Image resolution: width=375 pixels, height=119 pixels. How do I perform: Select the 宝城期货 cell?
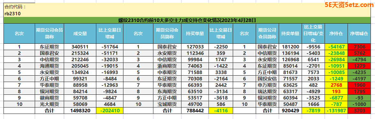coord(167,104)
